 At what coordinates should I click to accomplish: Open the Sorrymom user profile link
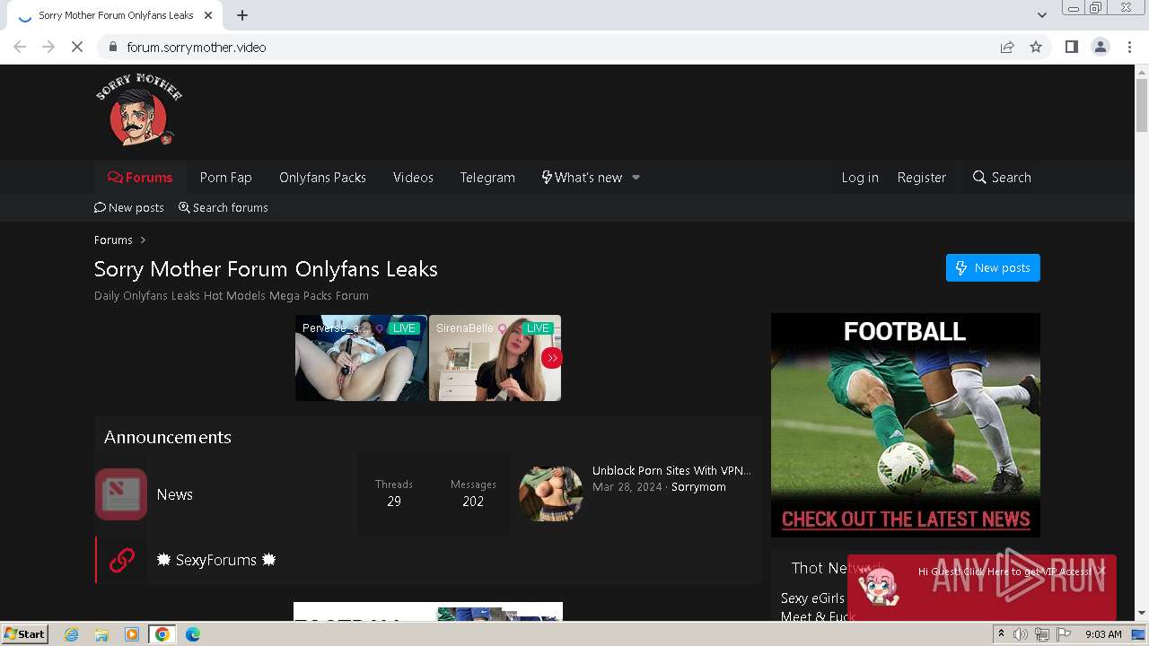(x=698, y=487)
